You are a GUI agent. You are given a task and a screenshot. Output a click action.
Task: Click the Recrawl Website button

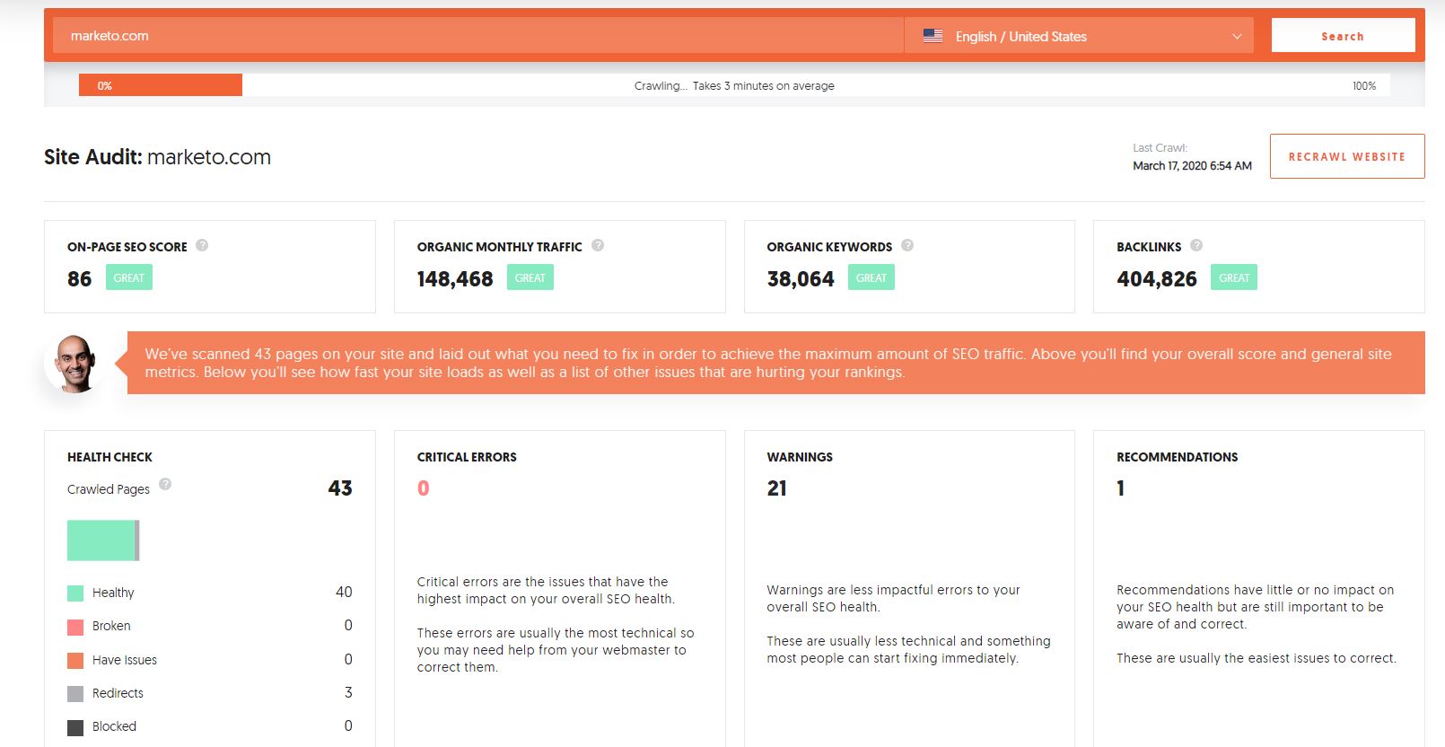pyautogui.click(x=1347, y=156)
